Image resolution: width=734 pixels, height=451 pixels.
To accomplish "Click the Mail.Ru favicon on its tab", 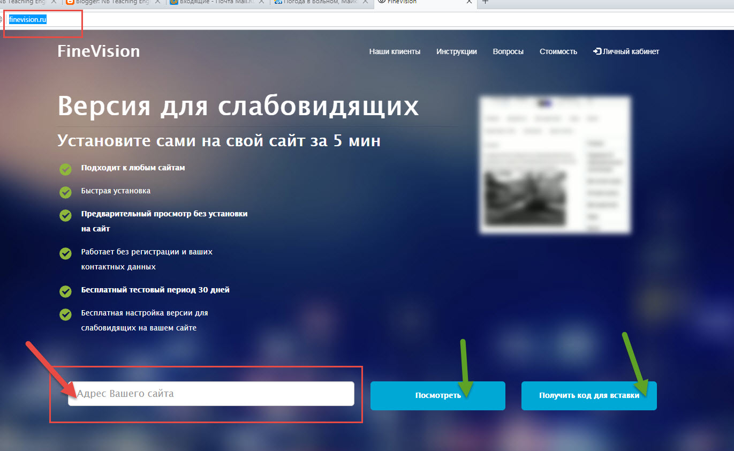I will [x=174, y=2].
